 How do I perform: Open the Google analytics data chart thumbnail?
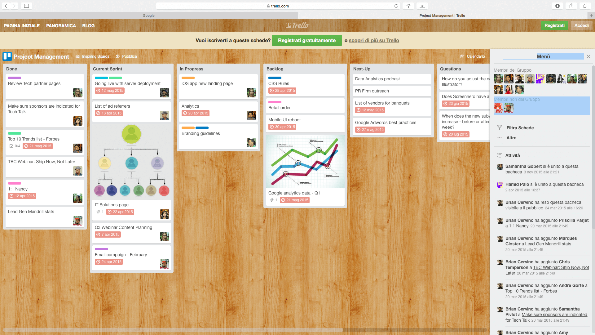305,161
